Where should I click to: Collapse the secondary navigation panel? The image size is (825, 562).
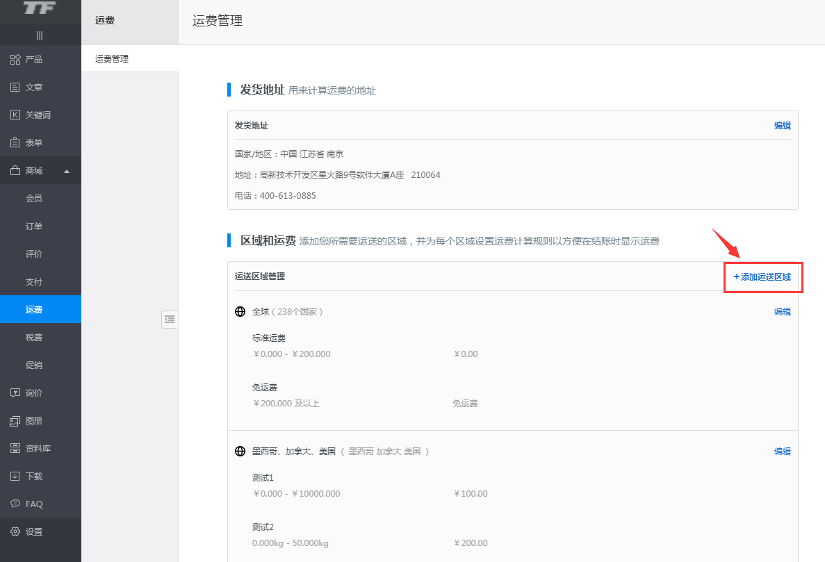(169, 319)
